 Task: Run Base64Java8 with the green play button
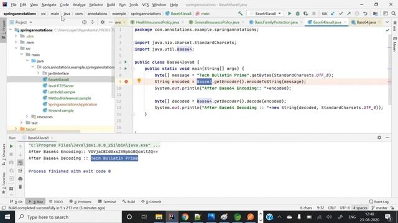coord(289,14)
